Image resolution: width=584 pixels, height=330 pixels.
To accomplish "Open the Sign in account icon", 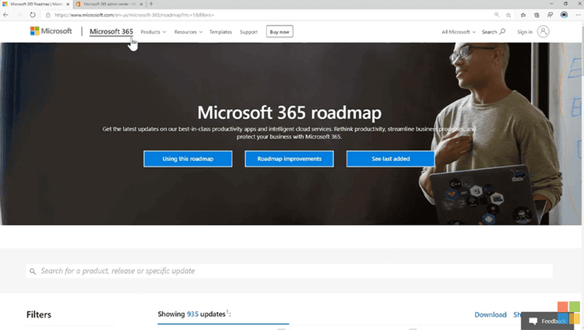I will click(x=544, y=32).
